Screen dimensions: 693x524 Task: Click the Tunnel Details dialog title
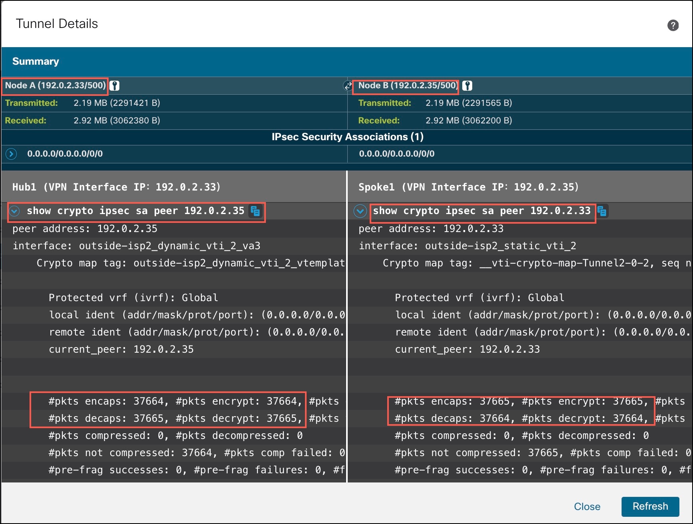(x=57, y=23)
